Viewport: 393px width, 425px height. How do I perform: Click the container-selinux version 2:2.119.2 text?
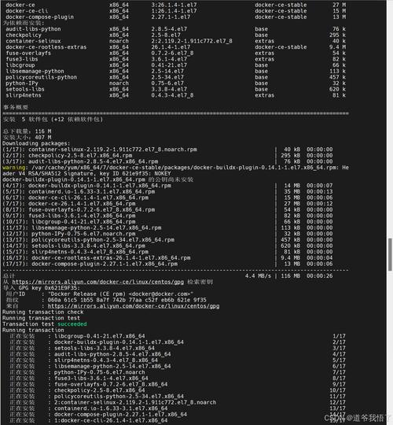[x=192, y=41]
